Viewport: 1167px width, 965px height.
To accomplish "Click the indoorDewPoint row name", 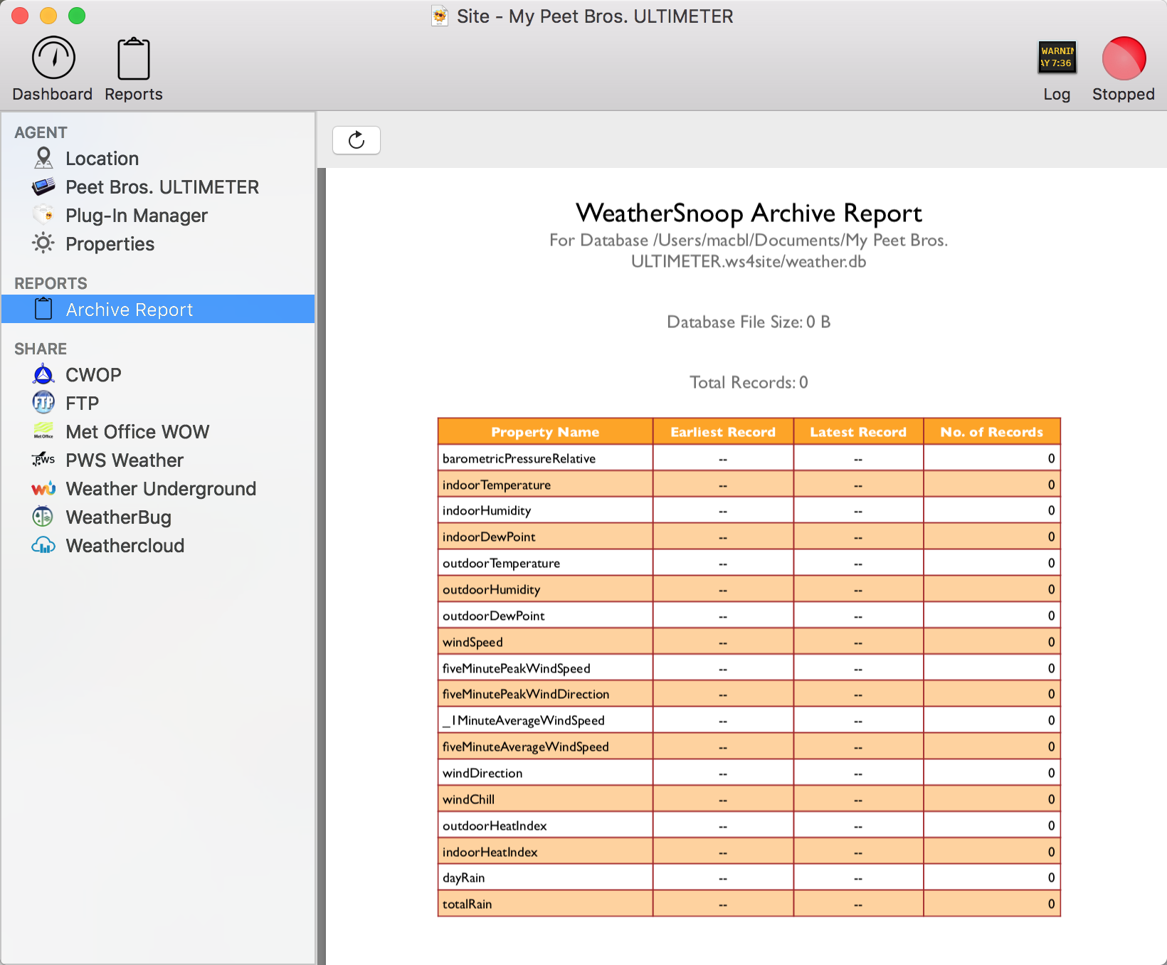I will (489, 537).
